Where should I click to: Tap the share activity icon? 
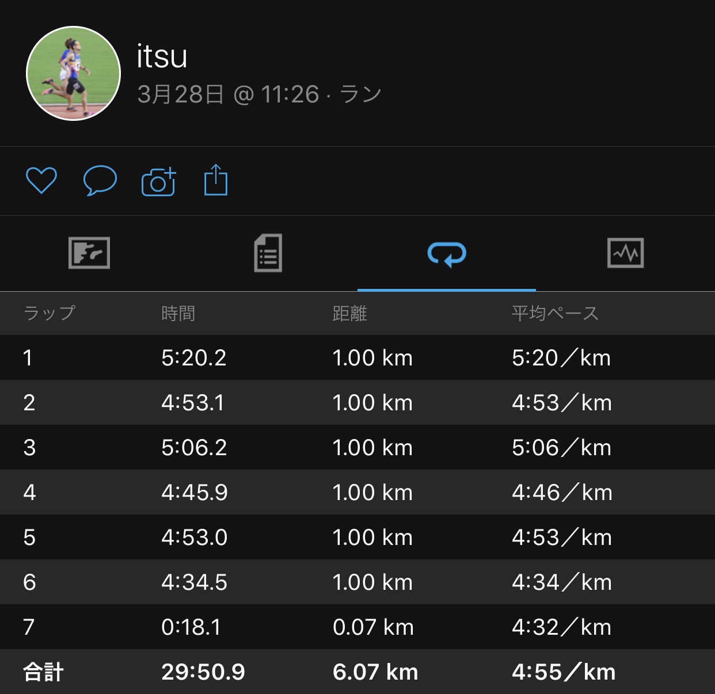coord(216,181)
